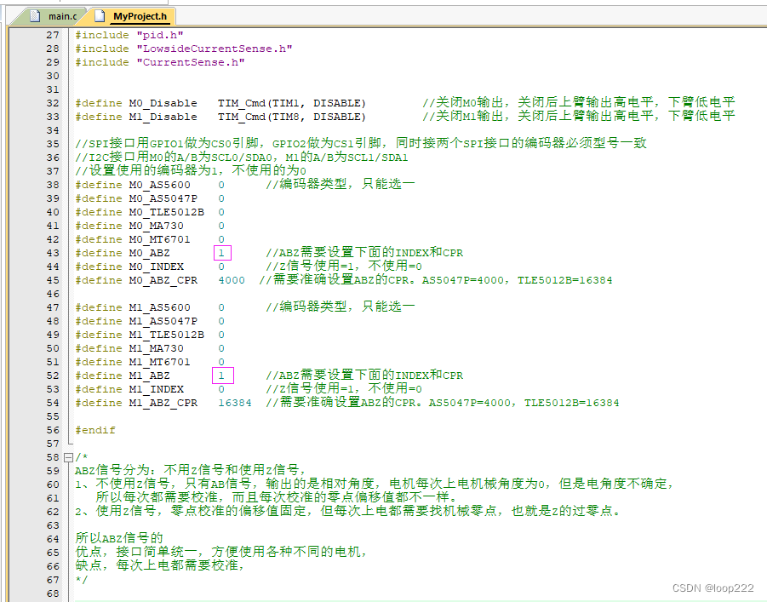Click the M0_MT6701 macro name

[x=159, y=240]
